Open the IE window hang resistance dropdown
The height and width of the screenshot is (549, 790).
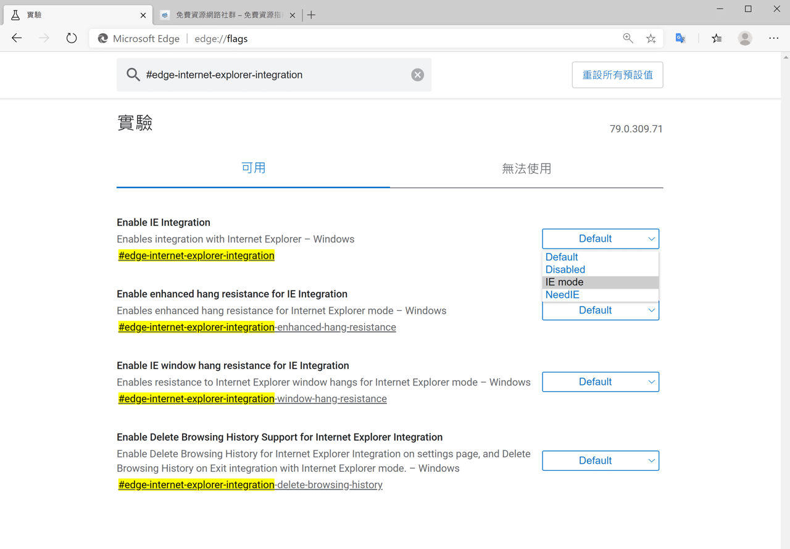[x=601, y=382]
